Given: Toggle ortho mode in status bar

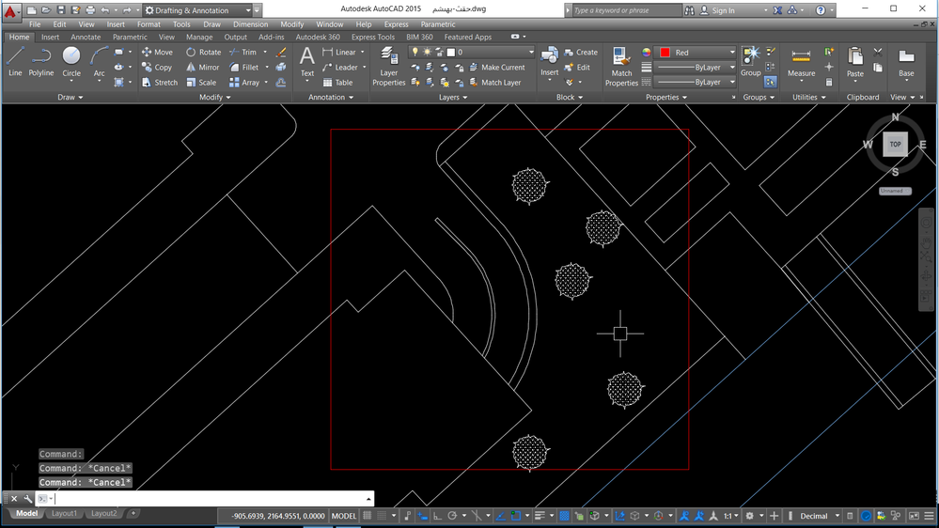Looking at the screenshot, I should 437,516.
